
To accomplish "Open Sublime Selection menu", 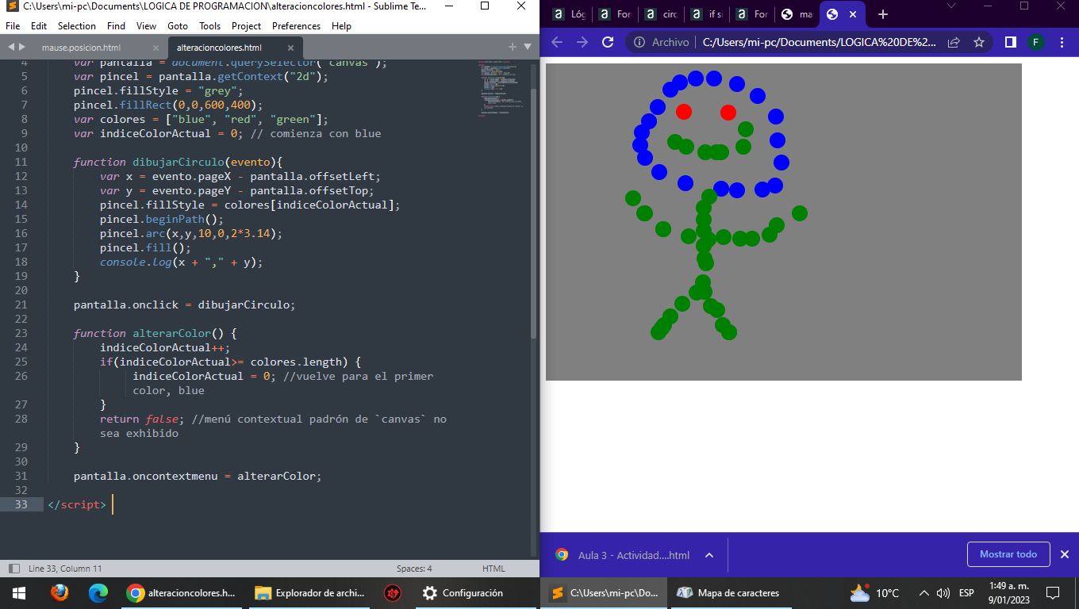I will point(77,26).
